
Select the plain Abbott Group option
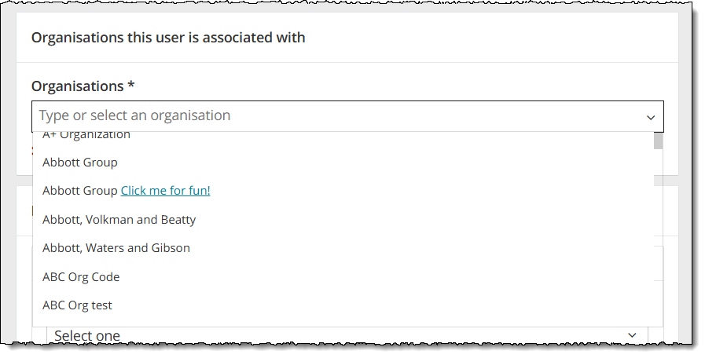pos(80,163)
